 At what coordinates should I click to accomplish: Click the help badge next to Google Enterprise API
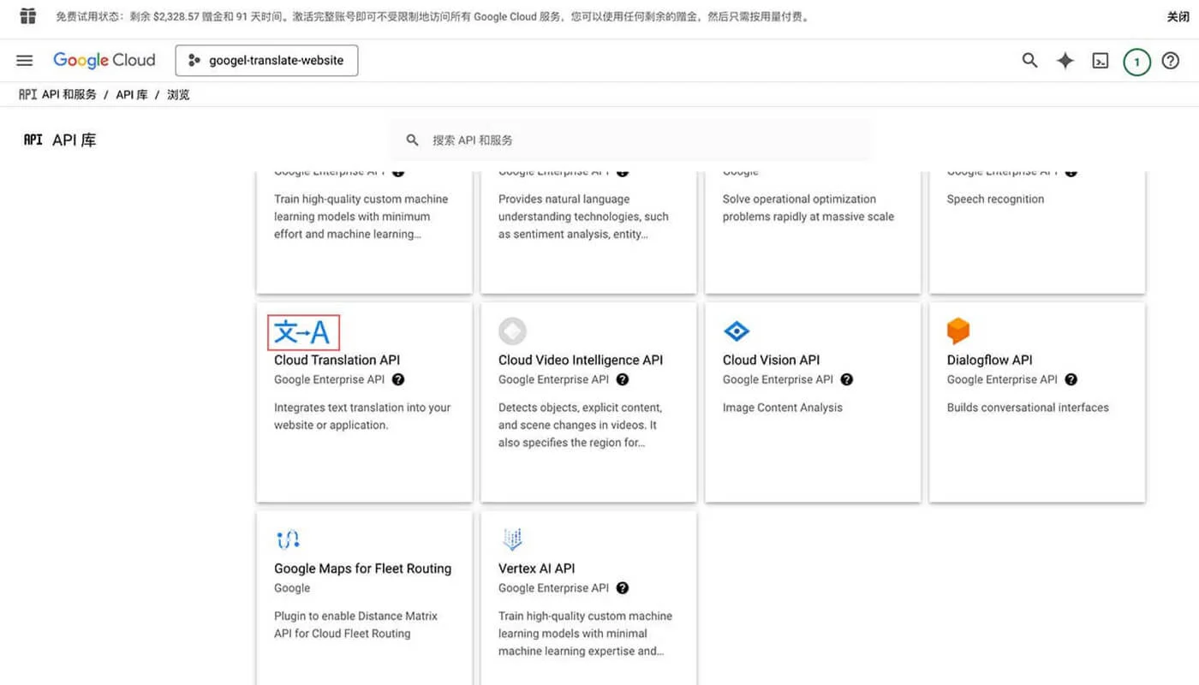[398, 379]
